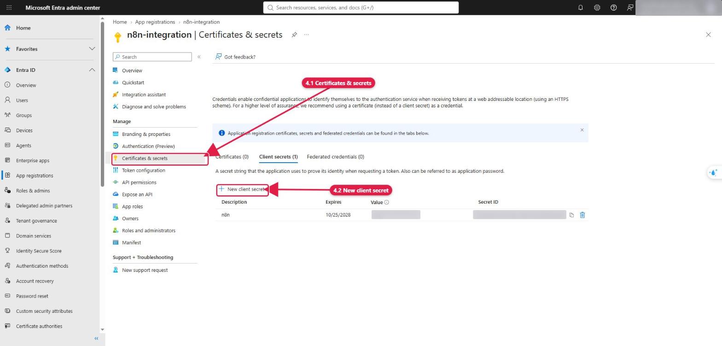Focus the resource menu Search field

point(152,57)
